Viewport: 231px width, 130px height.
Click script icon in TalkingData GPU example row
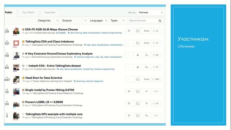point(138,116)
